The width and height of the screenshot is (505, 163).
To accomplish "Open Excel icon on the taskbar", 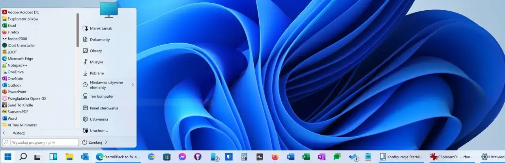I will coord(306,157).
